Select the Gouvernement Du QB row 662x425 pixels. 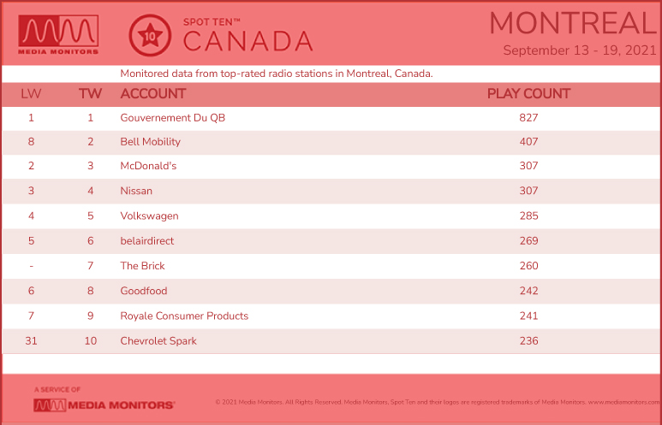click(x=331, y=118)
